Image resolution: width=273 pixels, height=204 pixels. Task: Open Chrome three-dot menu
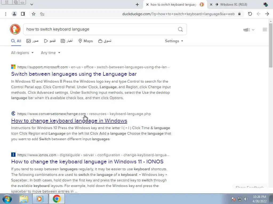pyautogui.click(x=6, y=14)
